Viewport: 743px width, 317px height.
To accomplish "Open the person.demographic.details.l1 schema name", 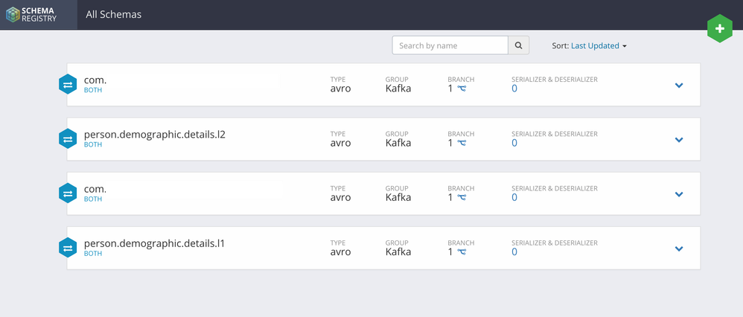I will (x=154, y=243).
